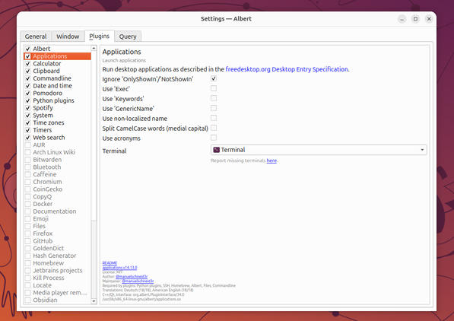This screenshot has width=454, height=321.
Task: Close the Settings — Albert window
Action: click(429, 19)
